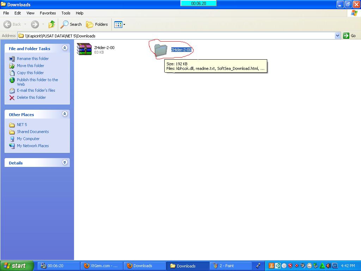Click the Rename this folder icon
The width and height of the screenshot is (361, 271).
tap(12, 59)
